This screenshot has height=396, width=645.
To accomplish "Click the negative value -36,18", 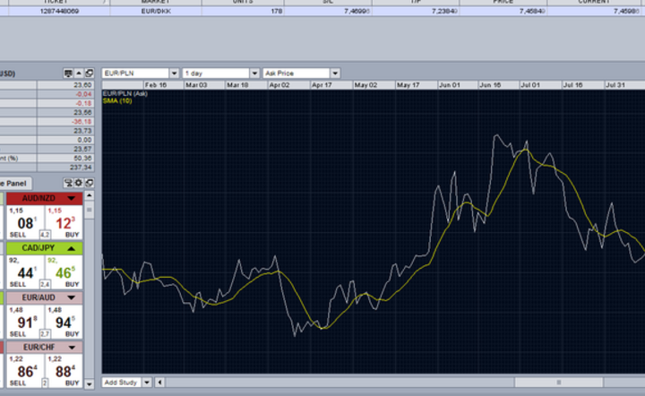I will pos(65,122).
